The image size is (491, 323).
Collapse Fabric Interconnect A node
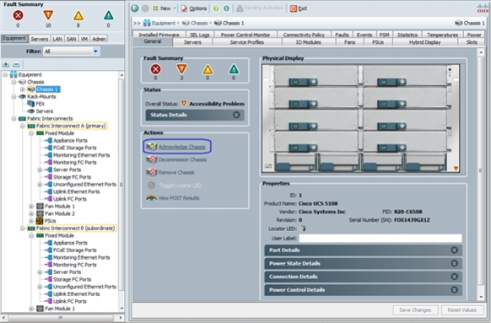pyautogui.click(x=23, y=126)
